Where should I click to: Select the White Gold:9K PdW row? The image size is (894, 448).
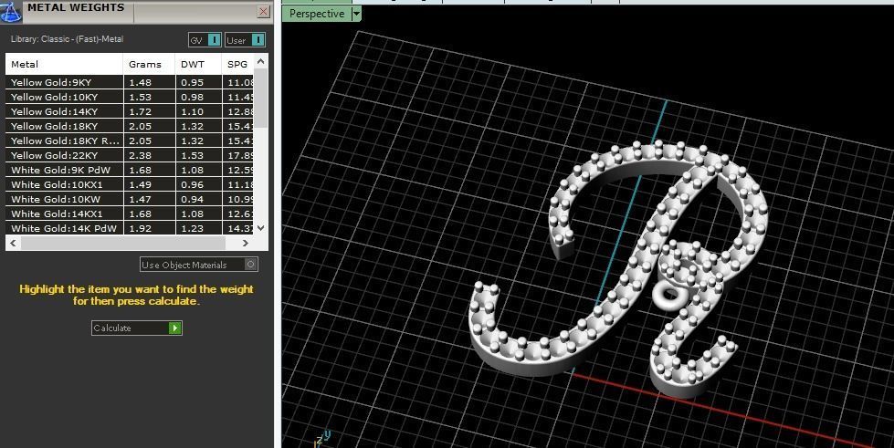[130, 170]
